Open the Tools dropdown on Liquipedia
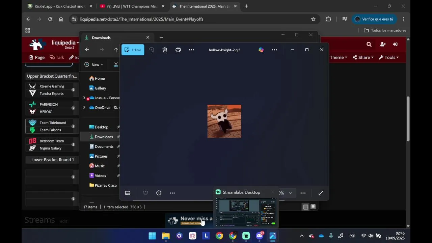The width and height of the screenshot is (432, 243). coord(389,57)
